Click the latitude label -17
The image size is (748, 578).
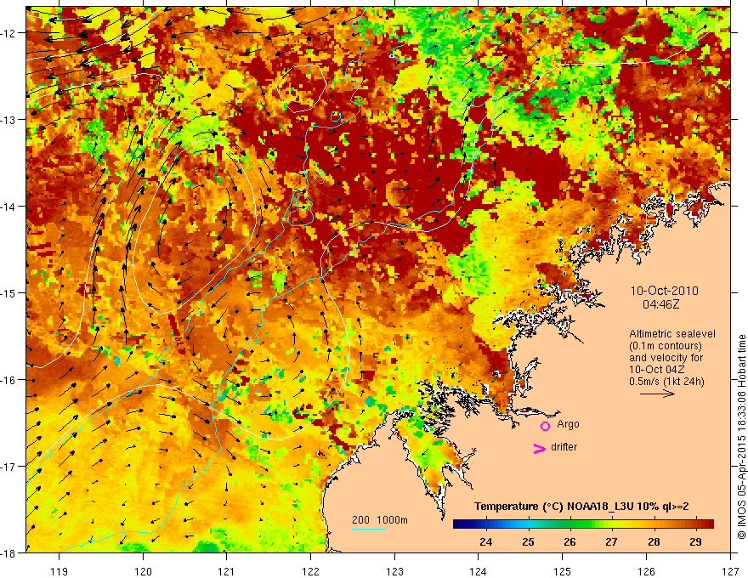(x=9, y=467)
